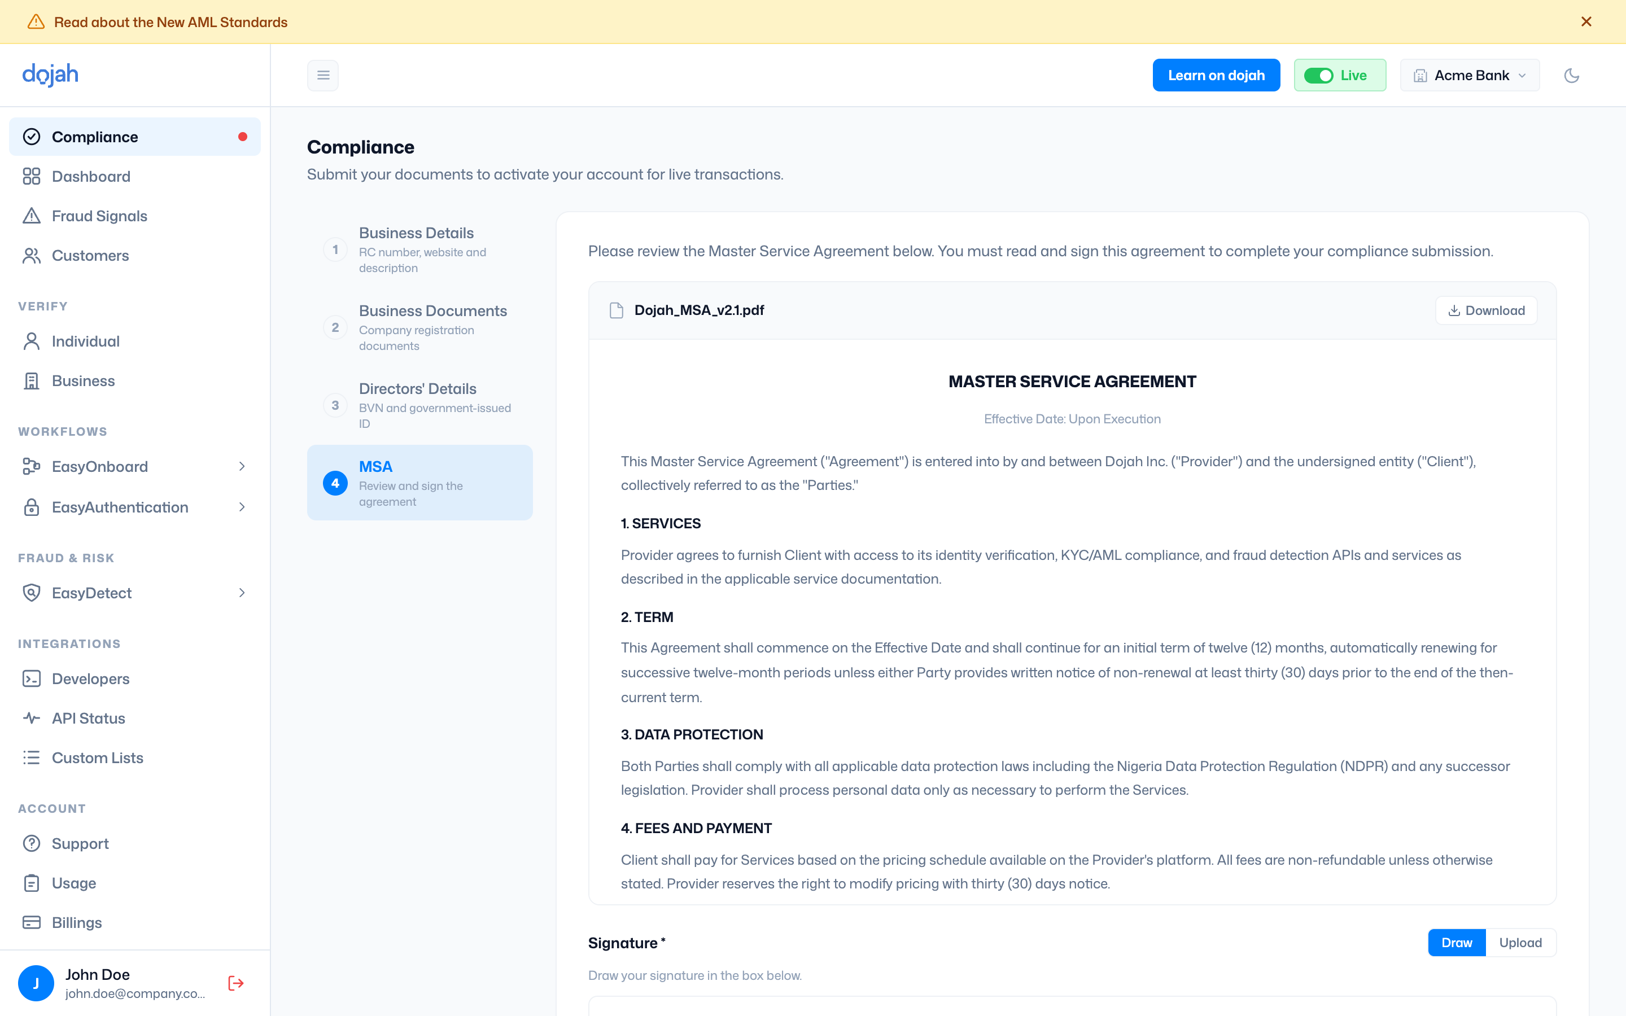The image size is (1626, 1016).
Task: Click the Developers terminal icon
Action: (x=32, y=678)
